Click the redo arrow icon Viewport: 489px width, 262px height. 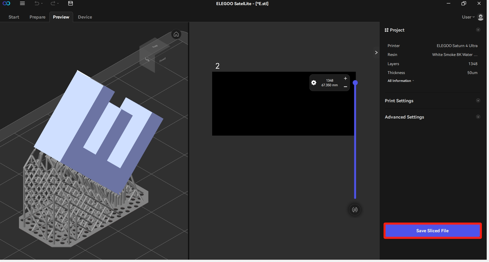[53, 4]
